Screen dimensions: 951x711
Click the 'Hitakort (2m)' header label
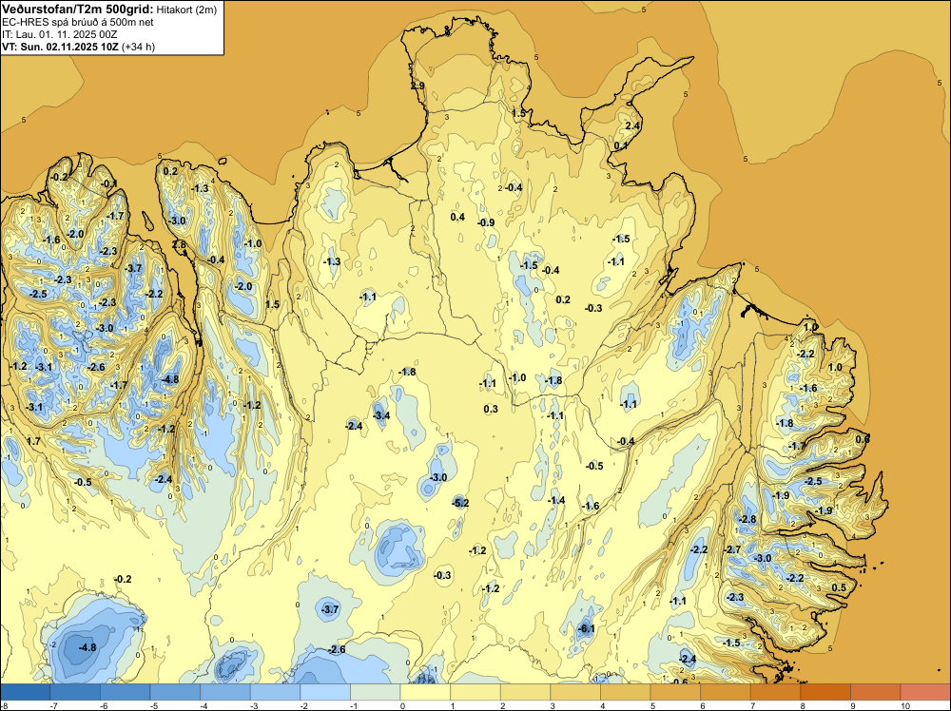click(186, 10)
